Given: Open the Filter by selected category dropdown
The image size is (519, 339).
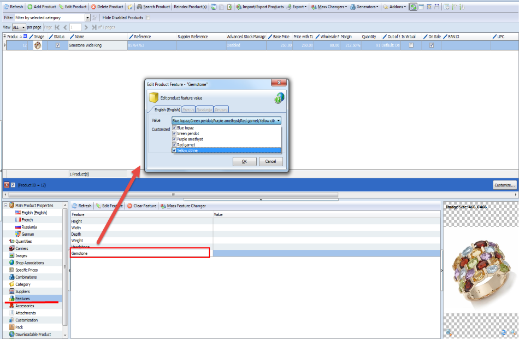Looking at the screenshot, I should tap(88, 17).
